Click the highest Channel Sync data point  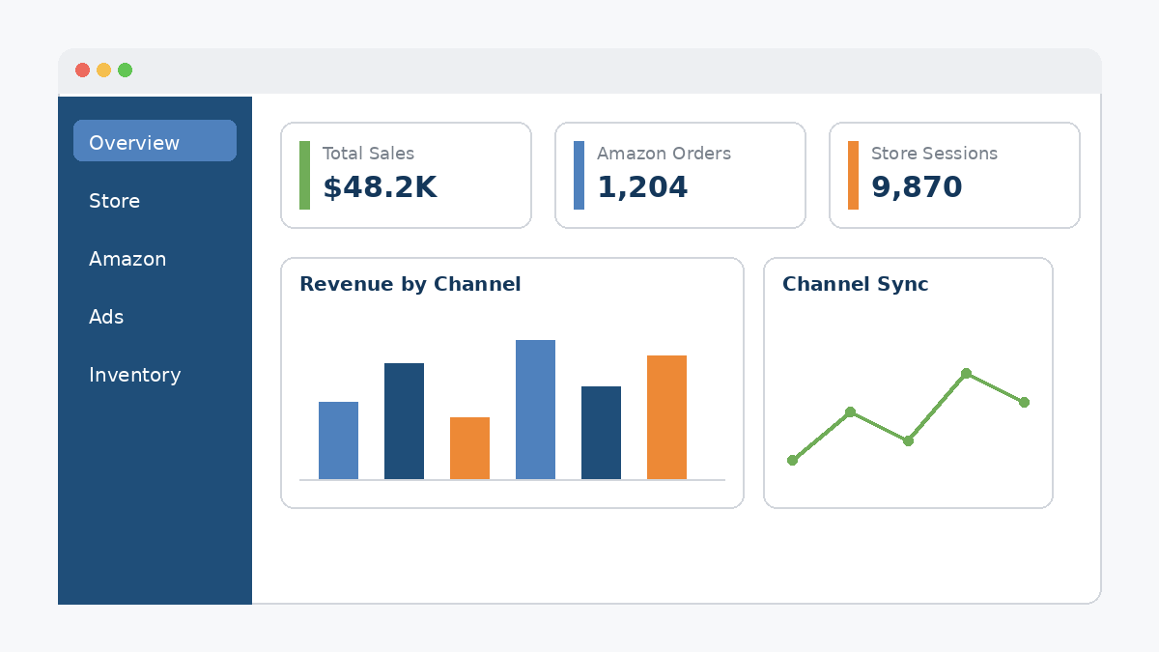[966, 373]
